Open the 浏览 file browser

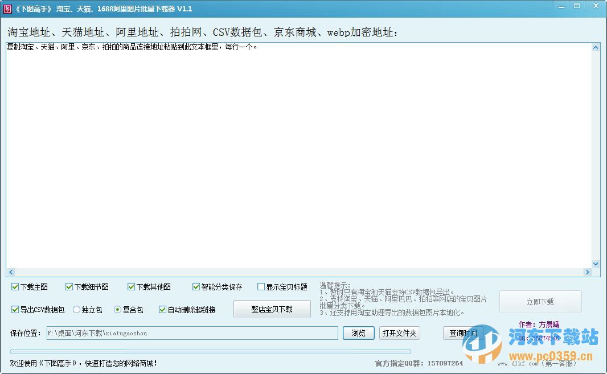coord(358,332)
